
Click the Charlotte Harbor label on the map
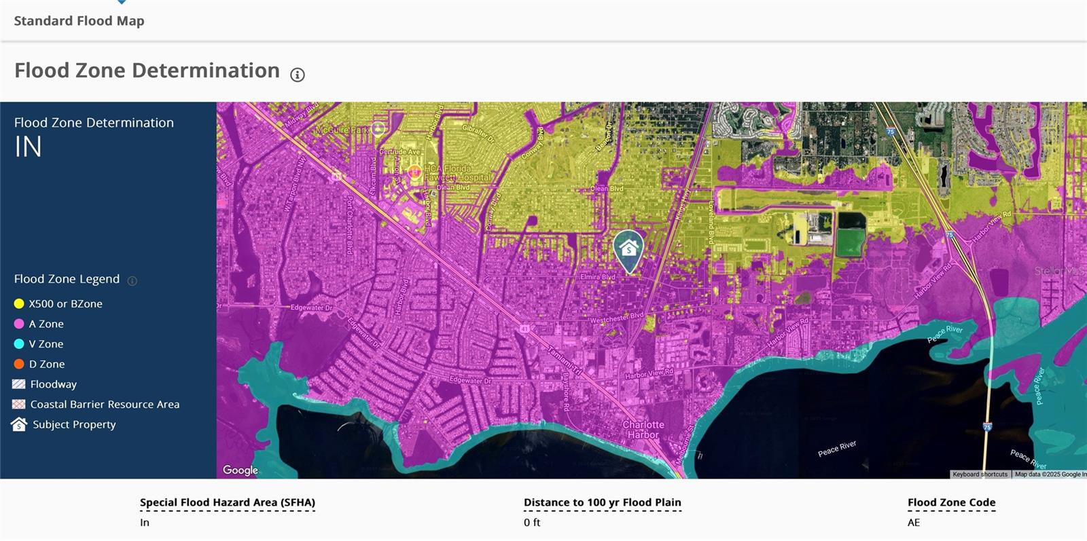click(x=643, y=430)
